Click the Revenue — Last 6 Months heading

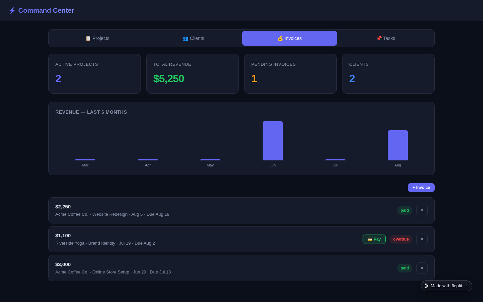tap(91, 112)
